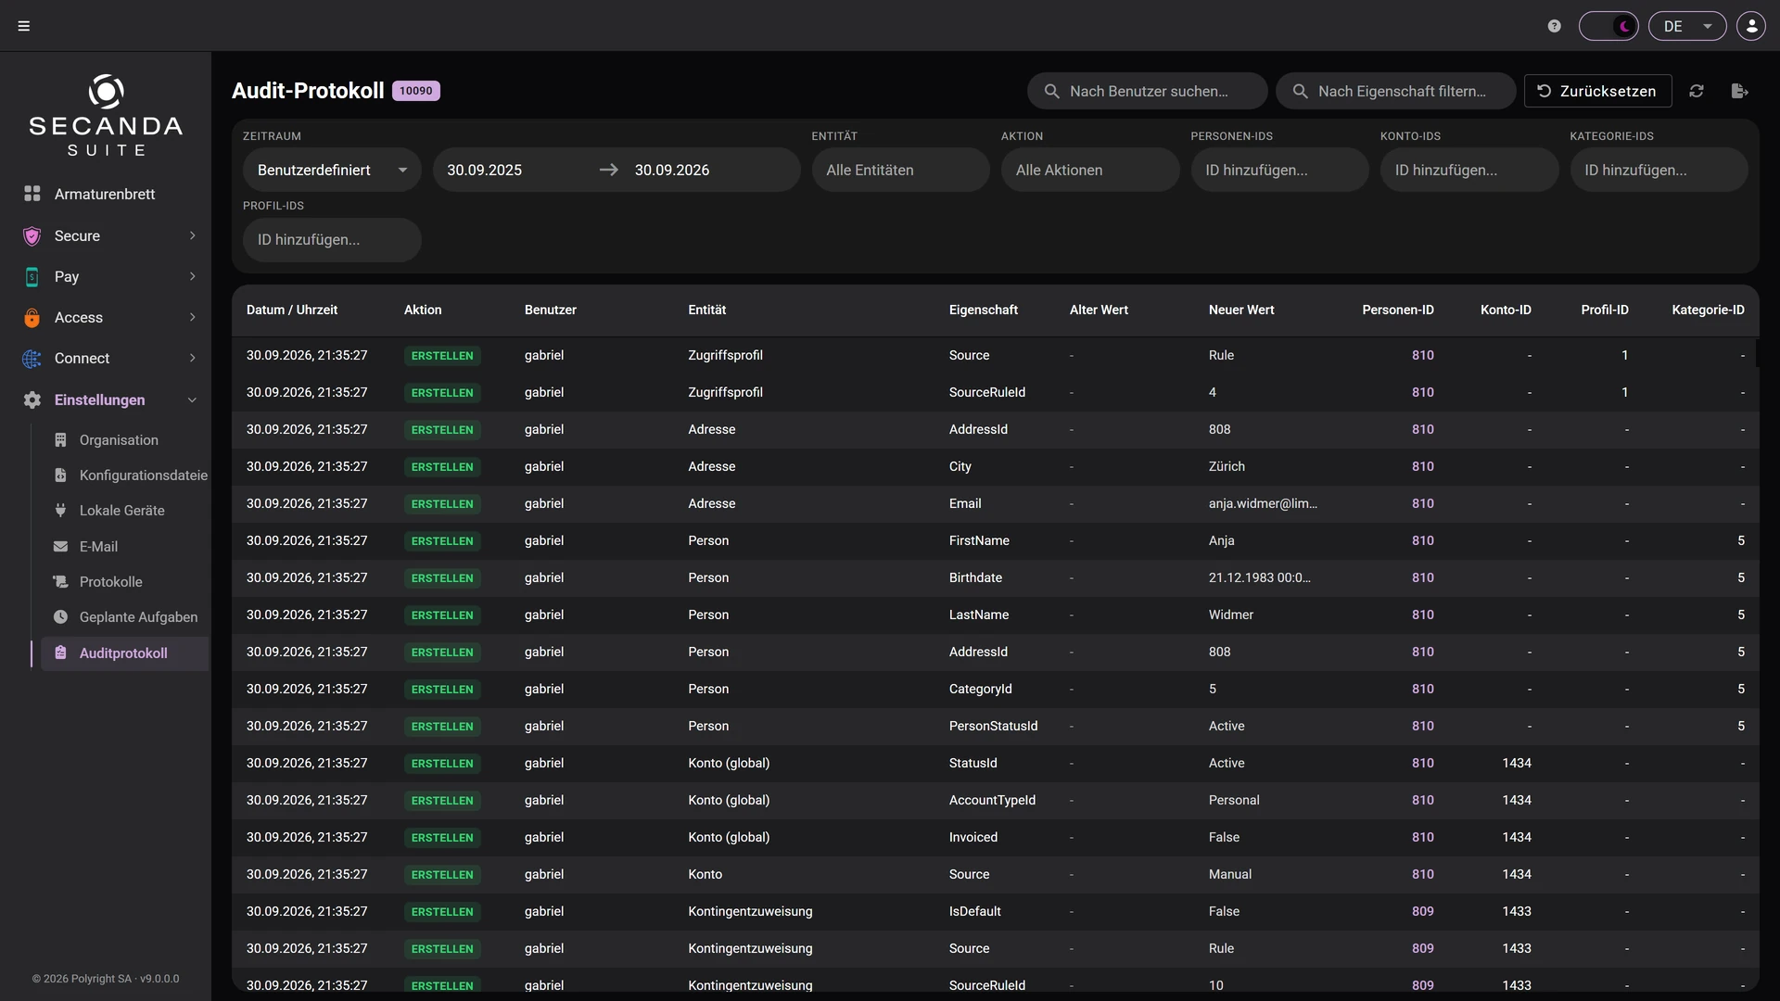Click the 10090 count badge
This screenshot has height=1001, width=1780.
click(416, 91)
